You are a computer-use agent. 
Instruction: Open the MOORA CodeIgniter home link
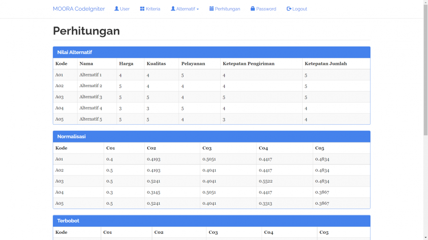(78, 9)
